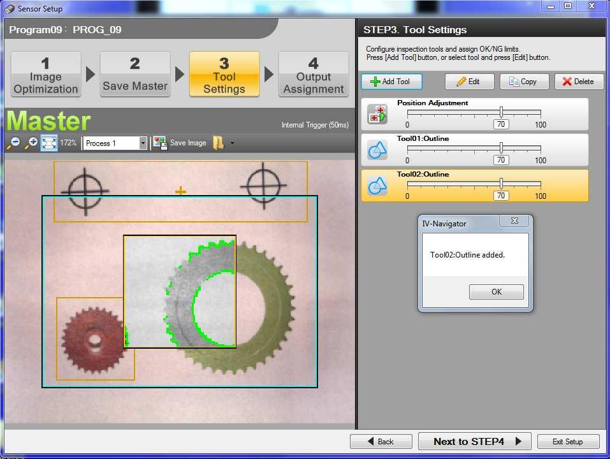This screenshot has height=459, width=610.
Task: Click the Program09: PROG_09 header text
Action: coord(65,29)
